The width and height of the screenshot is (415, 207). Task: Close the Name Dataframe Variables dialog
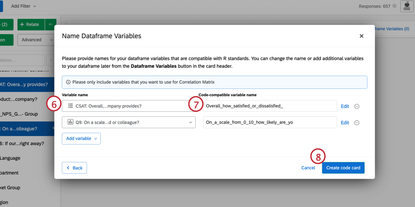(361, 36)
